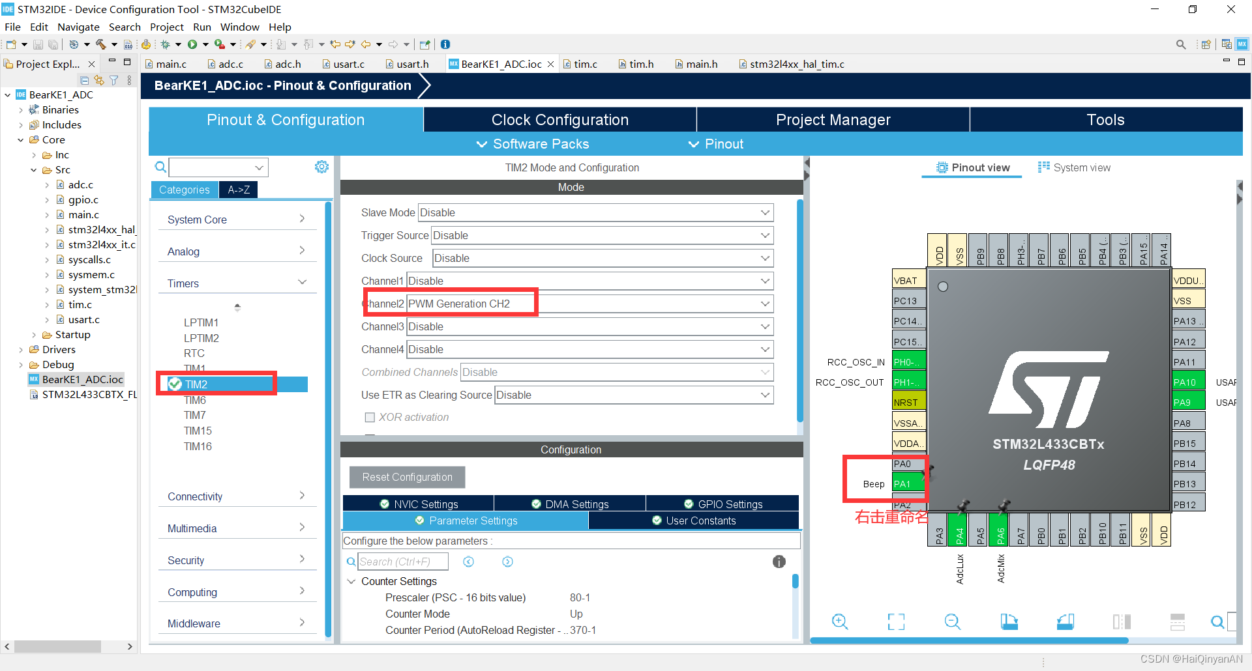Image resolution: width=1252 pixels, height=671 pixels.
Task: Click the Reset Configuration button
Action: [408, 477]
